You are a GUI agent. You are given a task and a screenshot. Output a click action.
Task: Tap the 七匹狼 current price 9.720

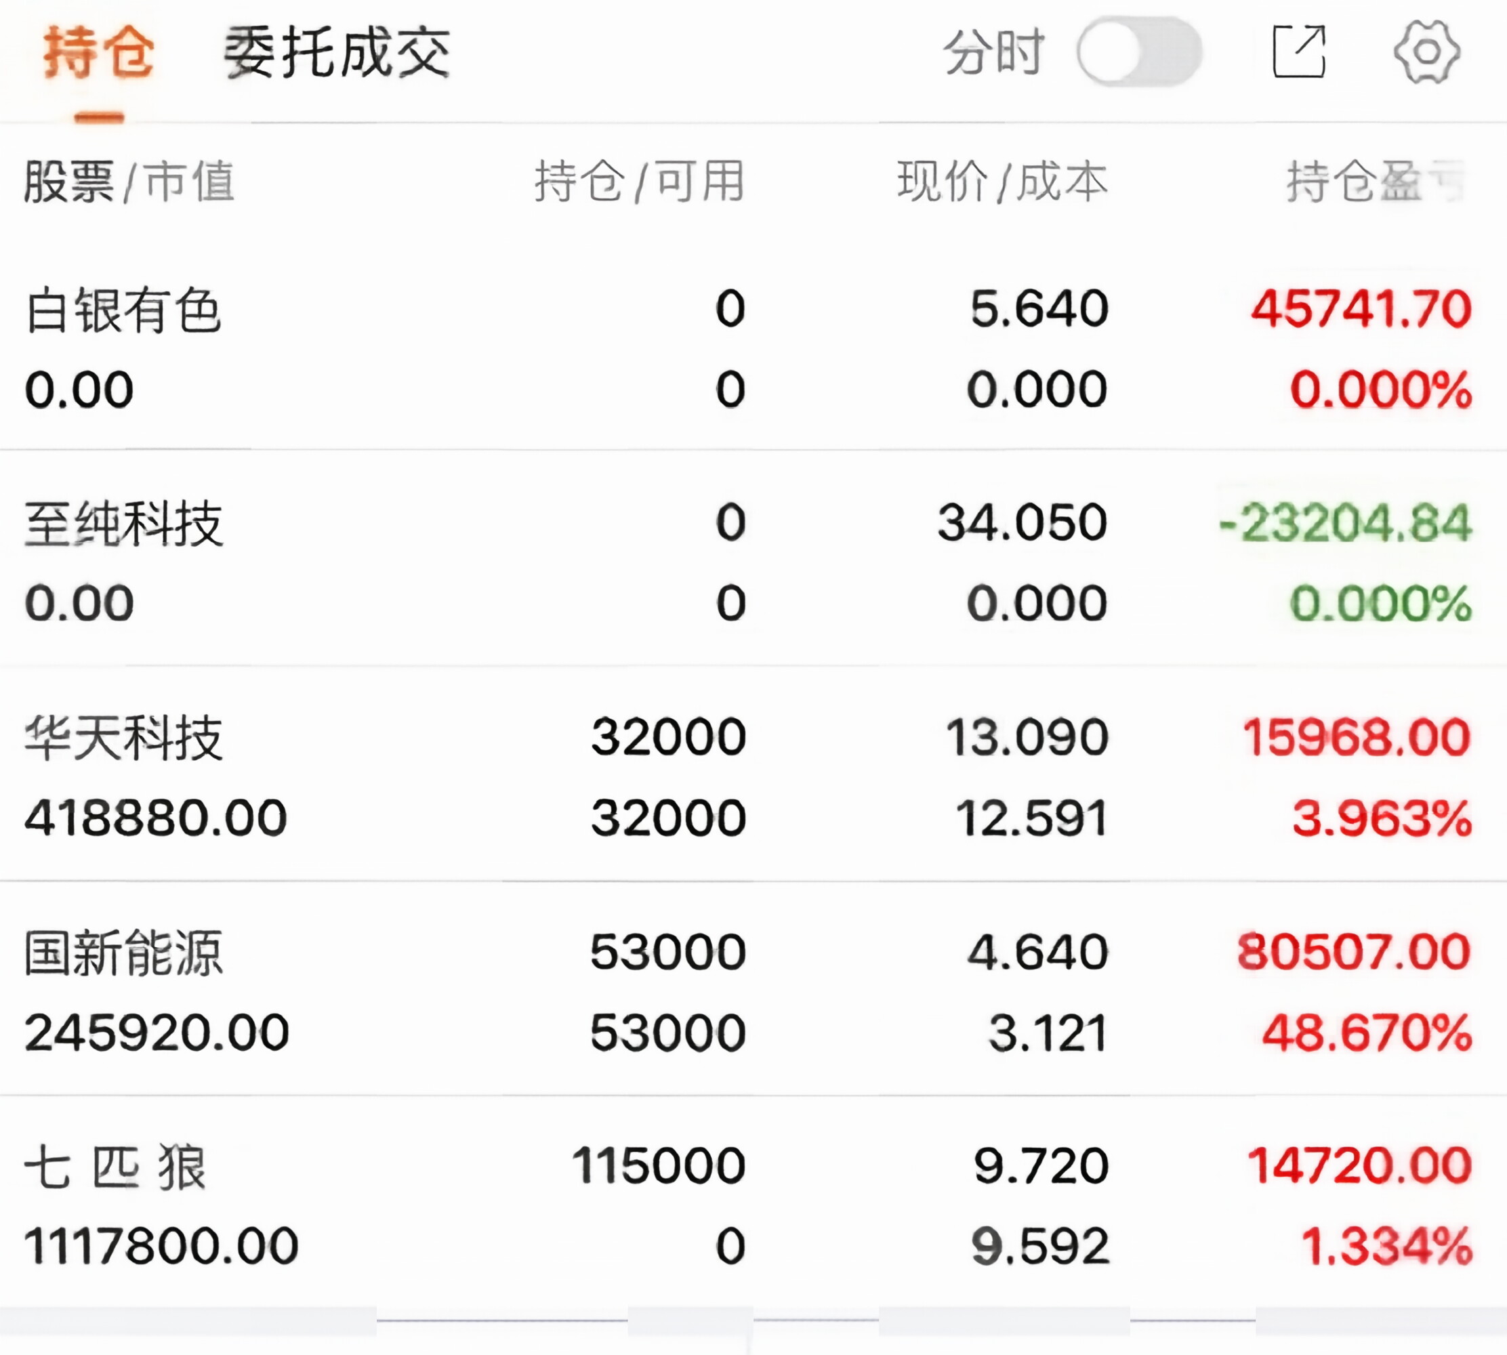(x=1041, y=1165)
